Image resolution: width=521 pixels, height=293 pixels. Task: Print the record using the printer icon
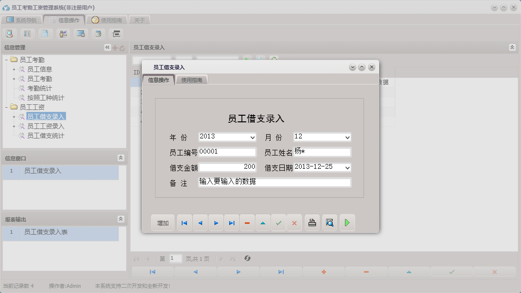tap(312, 222)
